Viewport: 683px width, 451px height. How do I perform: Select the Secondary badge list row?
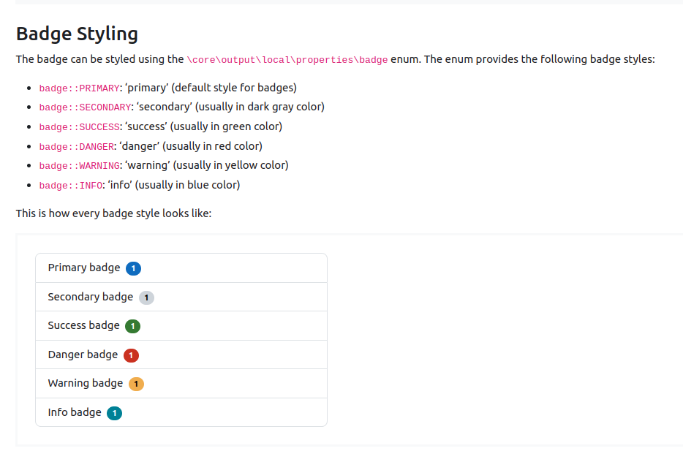tap(181, 297)
